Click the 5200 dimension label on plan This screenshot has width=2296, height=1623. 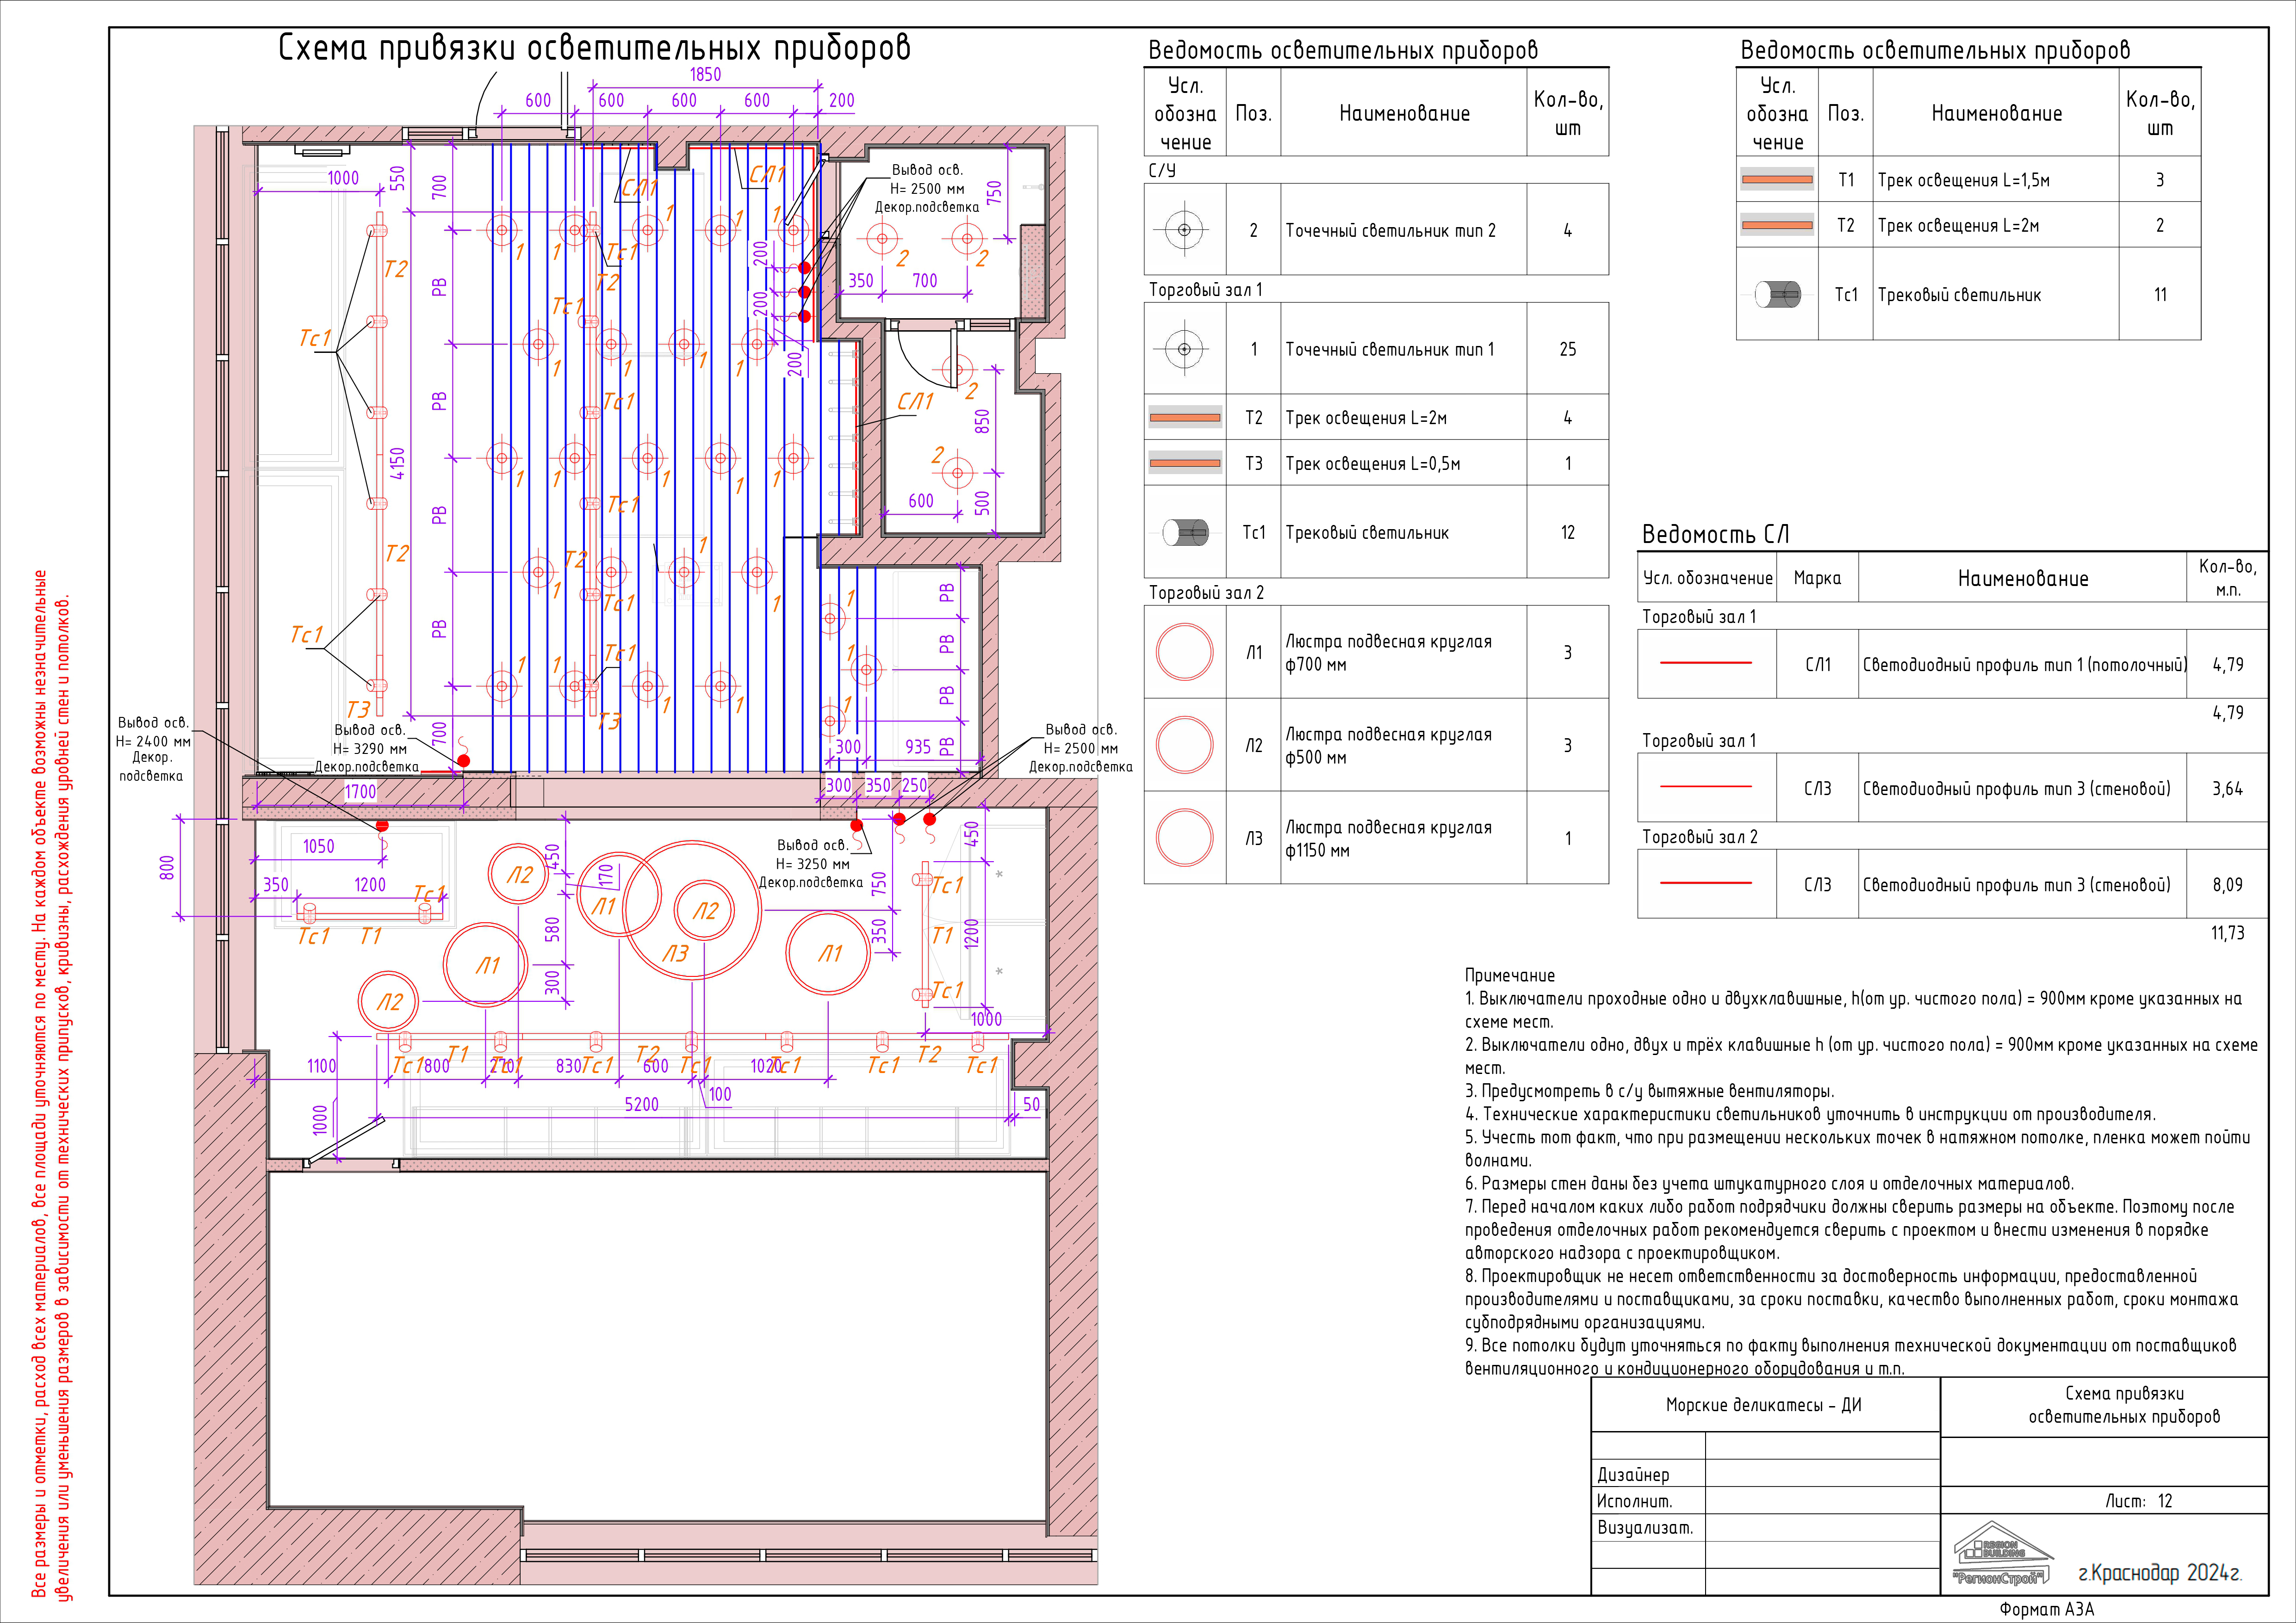[x=641, y=1105]
